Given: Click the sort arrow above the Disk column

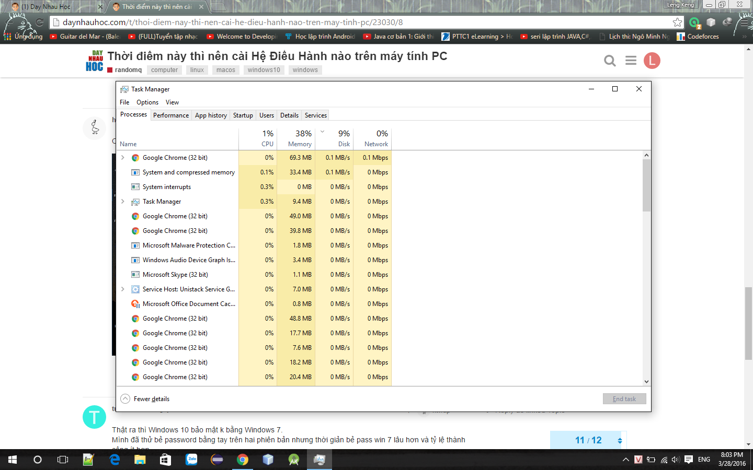Looking at the screenshot, I should click(322, 132).
